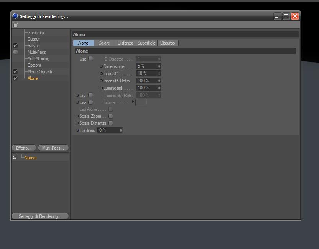This screenshot has height=249, width=319.
Task: Click the animation dot next to Dimensione
Action: [x=101, y=66]
